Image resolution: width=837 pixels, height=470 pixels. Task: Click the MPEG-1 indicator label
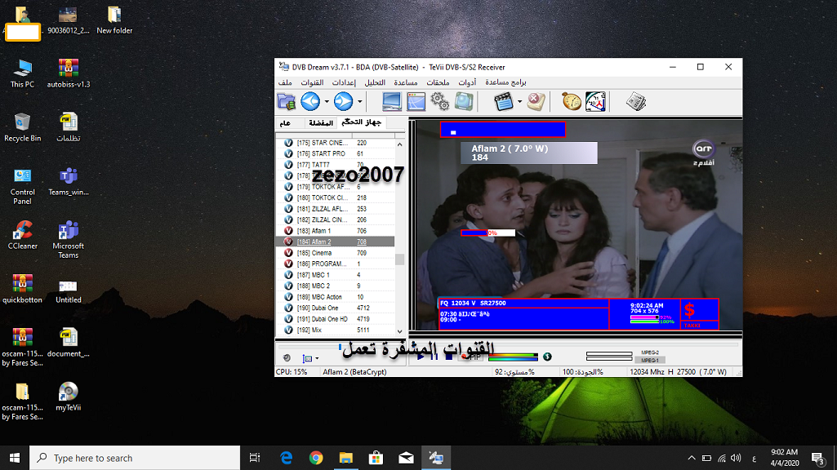650,360
